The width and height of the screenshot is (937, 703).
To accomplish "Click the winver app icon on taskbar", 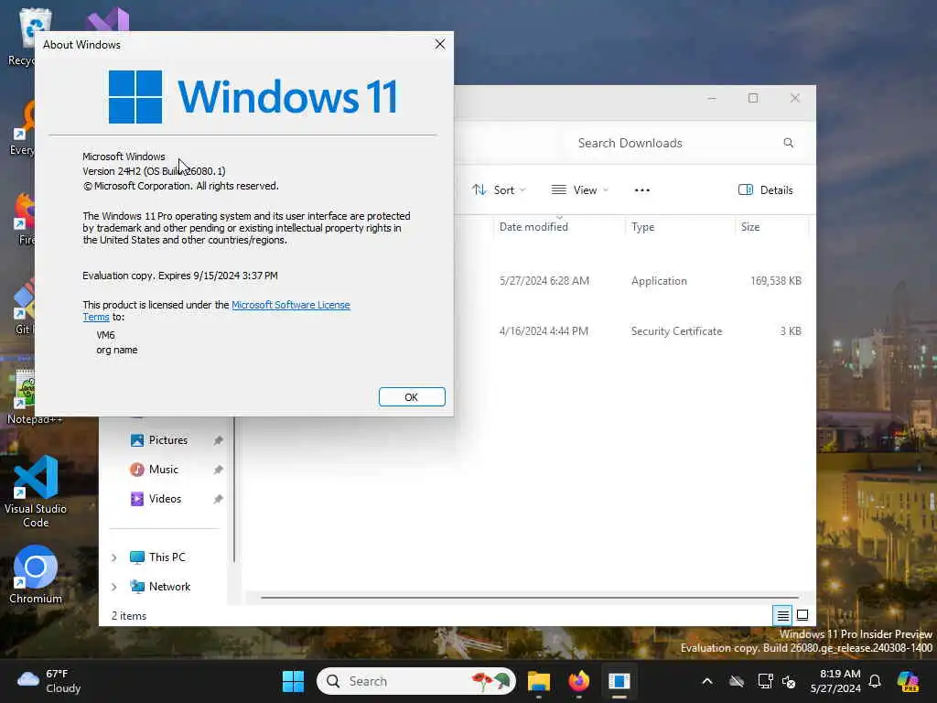I will [619, 681].
